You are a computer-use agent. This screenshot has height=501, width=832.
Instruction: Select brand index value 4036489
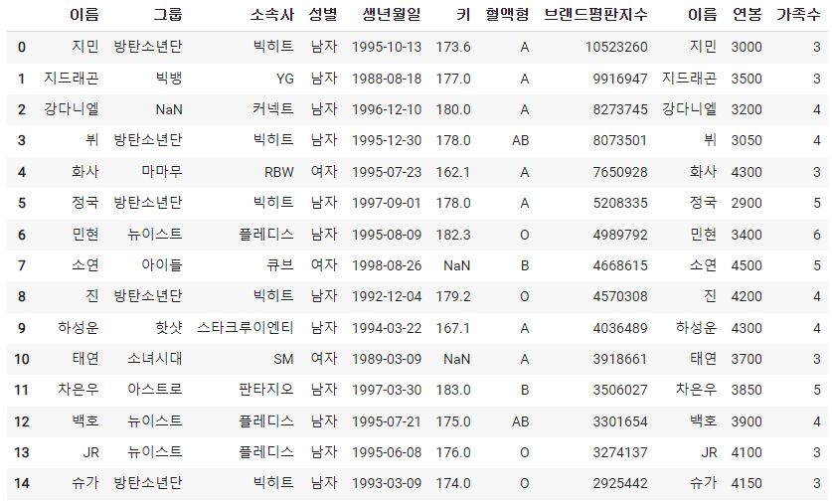[x=620, y=328]
